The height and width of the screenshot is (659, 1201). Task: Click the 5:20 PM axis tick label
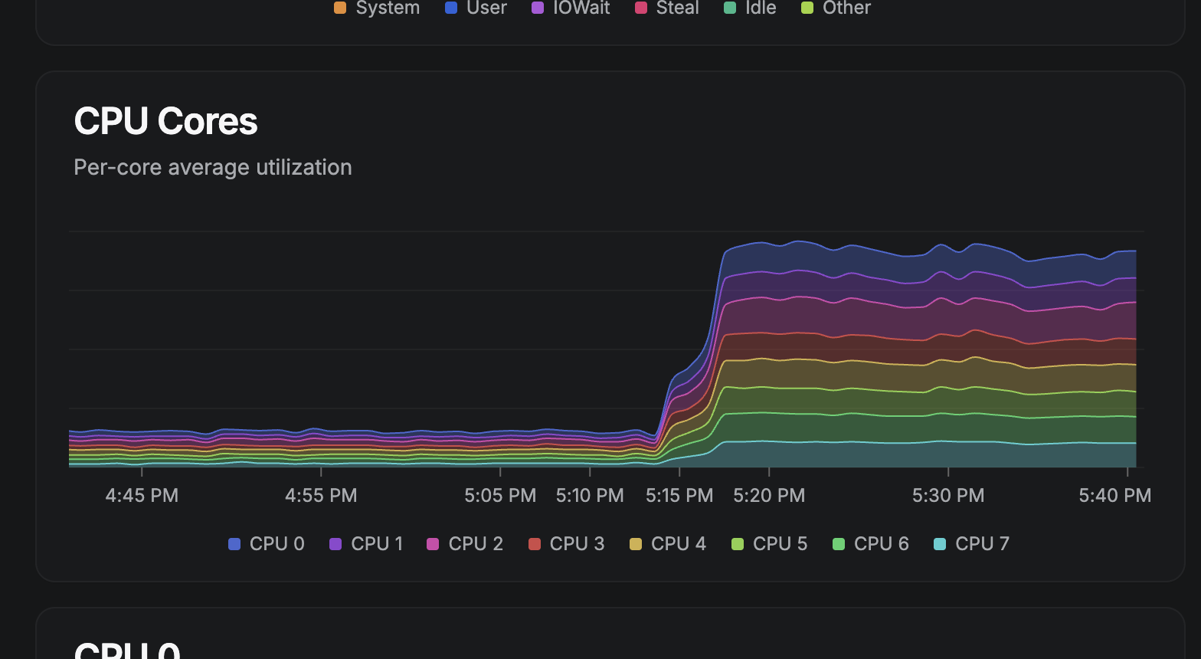(769, 495)
